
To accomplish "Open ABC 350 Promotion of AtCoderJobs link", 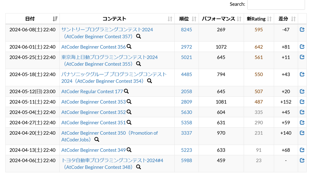I will pyautogui.click(x=109, y=136).
